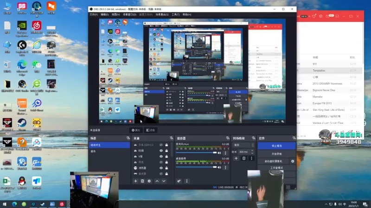Click 启动虚拟摄像机 button
Screen dimensions: 371x208
[x=274, y=161]
